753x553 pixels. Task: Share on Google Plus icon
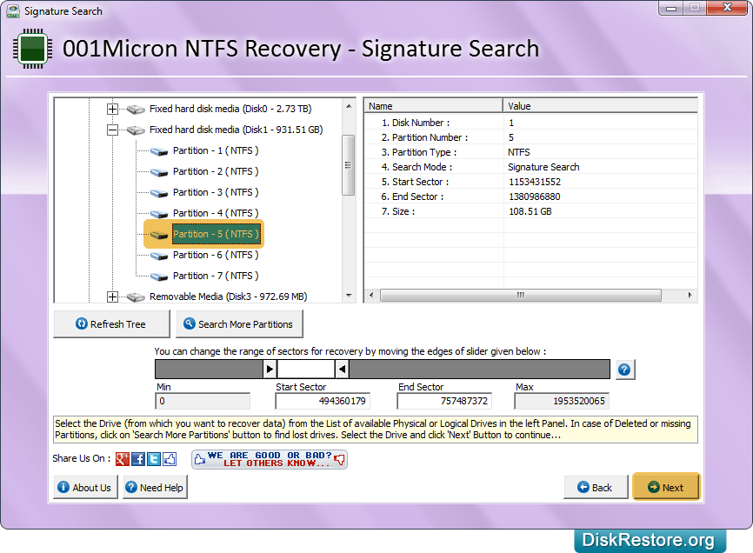(123, 459)
